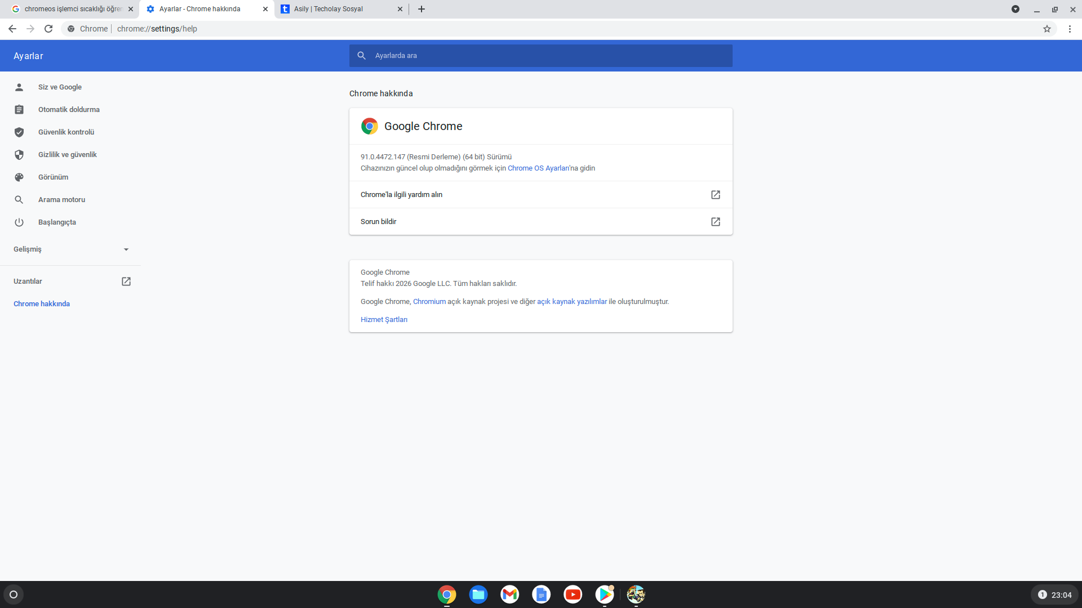The image size is (1082, 608).
Task: Click the notification count badge in the tray
Action: [1043, 594]
